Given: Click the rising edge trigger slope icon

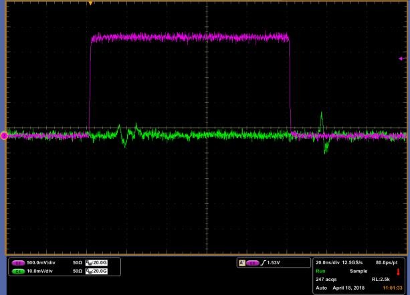Looking at the screenshot, I should pos(263,263).
